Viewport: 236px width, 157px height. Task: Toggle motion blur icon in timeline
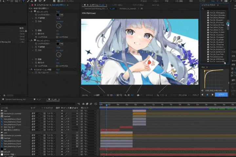click(91, 104)
